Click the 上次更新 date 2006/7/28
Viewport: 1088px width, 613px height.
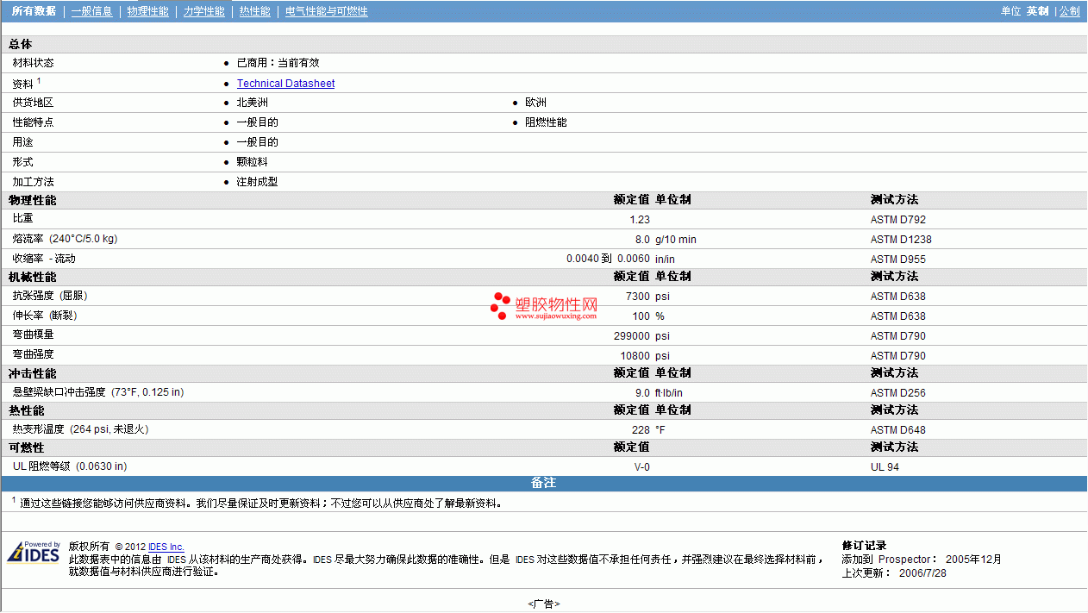click(922, 573)
